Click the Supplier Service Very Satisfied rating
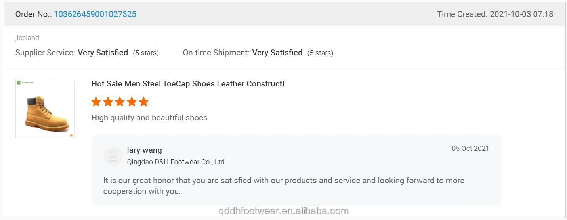Image resolution: width=567 pixels, height=220 pixels. 103,53
